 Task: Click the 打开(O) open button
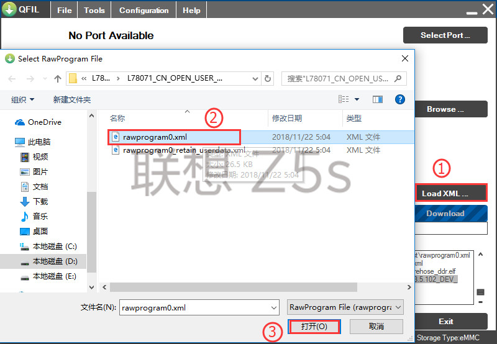[x=315, y=326]
